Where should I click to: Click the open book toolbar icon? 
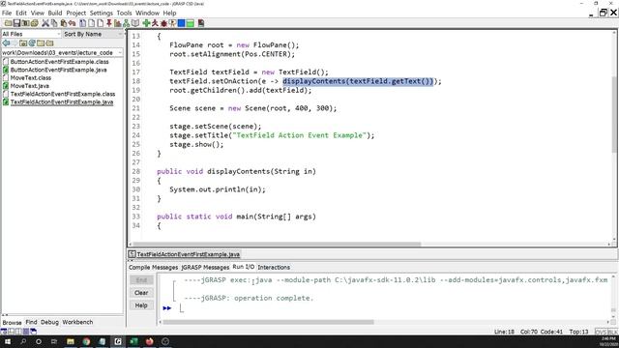point(135,23)
